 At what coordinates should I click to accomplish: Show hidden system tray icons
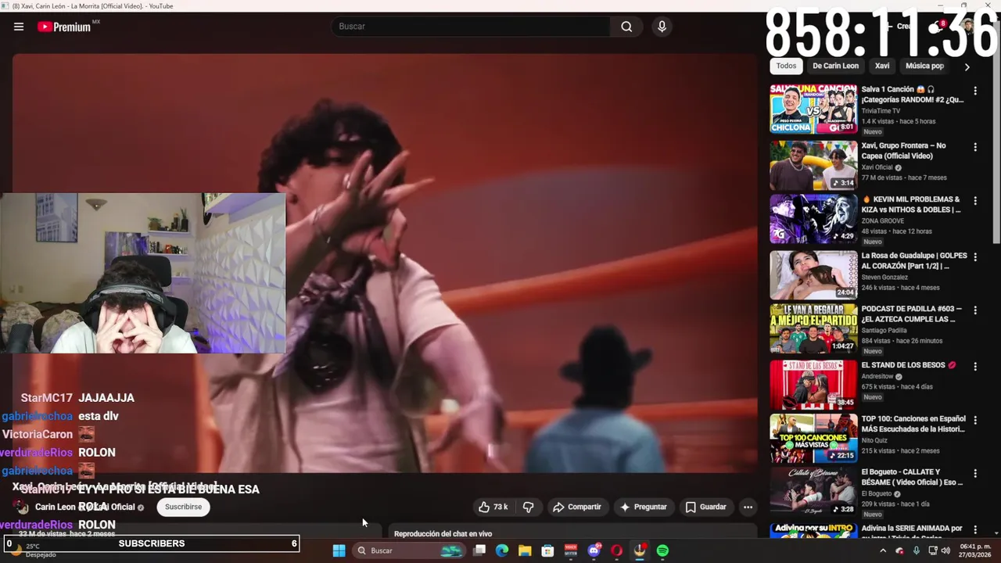[883, 550]
